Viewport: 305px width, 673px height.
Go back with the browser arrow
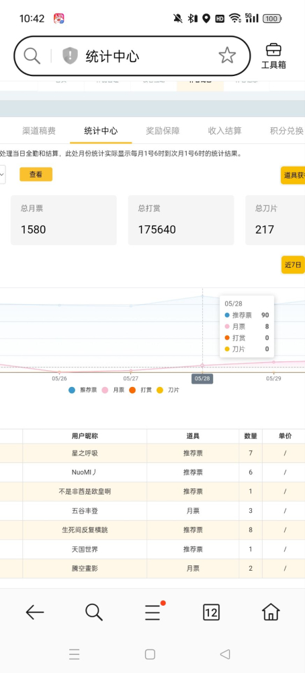pyautogui.click(x=35, y=612)
